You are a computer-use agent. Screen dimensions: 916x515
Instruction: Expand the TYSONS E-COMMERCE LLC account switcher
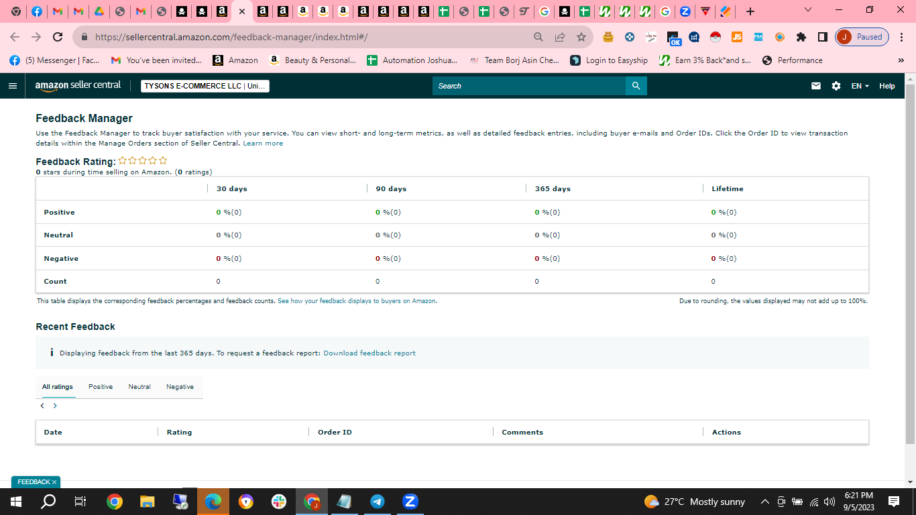(205, 86)
